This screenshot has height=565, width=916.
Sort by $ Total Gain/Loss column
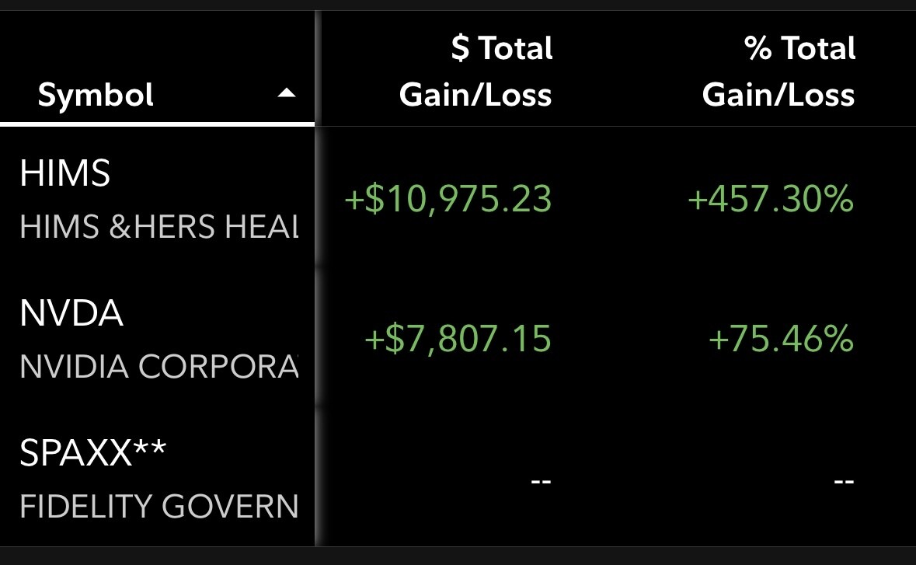point(475,71)
